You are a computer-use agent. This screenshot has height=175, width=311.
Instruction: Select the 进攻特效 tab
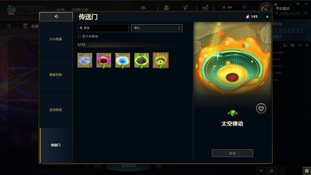[x=56, y=110]
